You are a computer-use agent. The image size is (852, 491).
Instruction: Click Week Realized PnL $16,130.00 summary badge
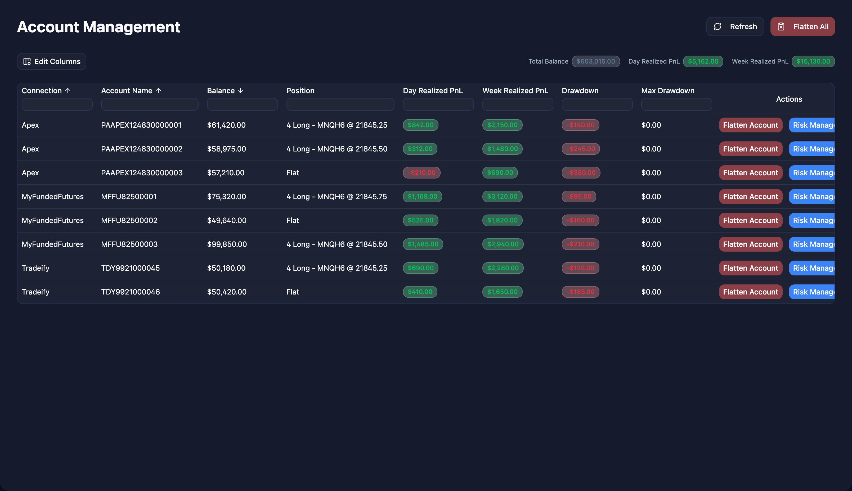[813, 61]
